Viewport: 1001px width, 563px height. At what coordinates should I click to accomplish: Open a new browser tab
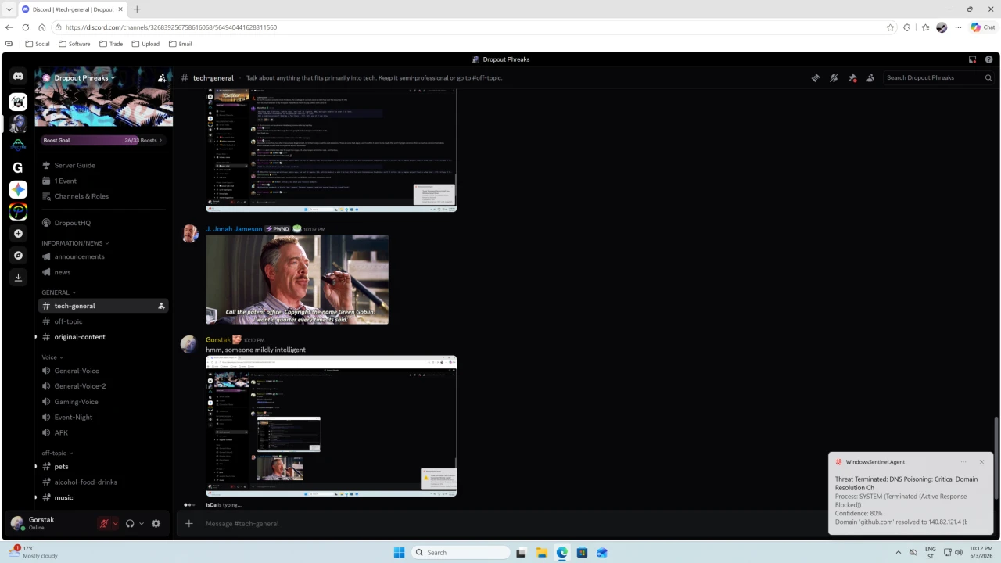137,9
